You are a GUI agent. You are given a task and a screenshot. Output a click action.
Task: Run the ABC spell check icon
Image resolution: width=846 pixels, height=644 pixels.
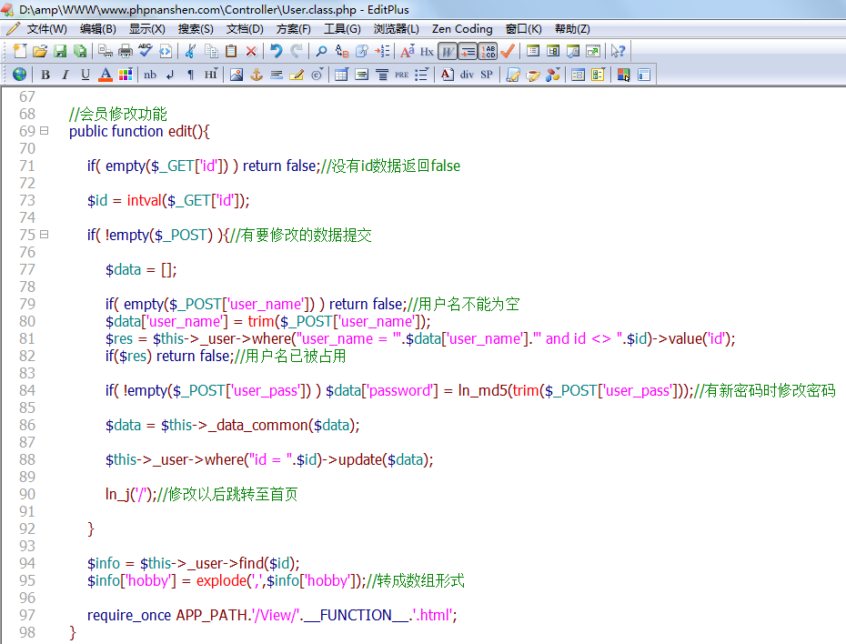point(146,51)
